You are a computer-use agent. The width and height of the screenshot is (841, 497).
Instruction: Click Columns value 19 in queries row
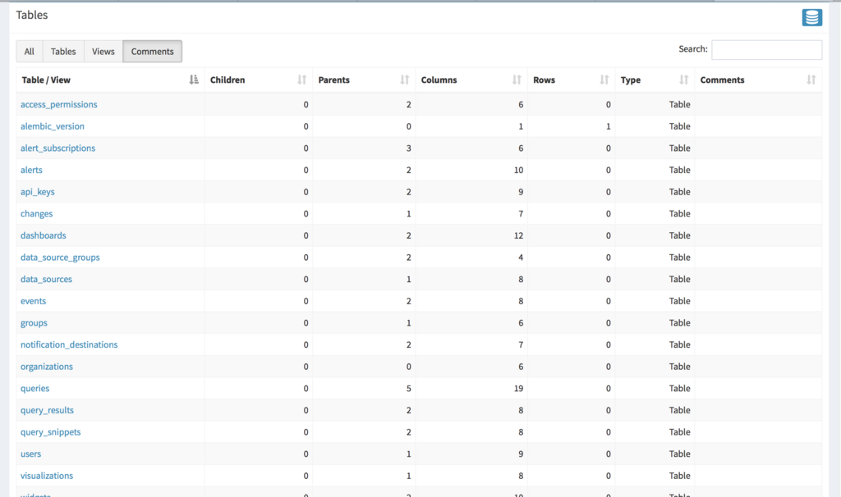518,388
